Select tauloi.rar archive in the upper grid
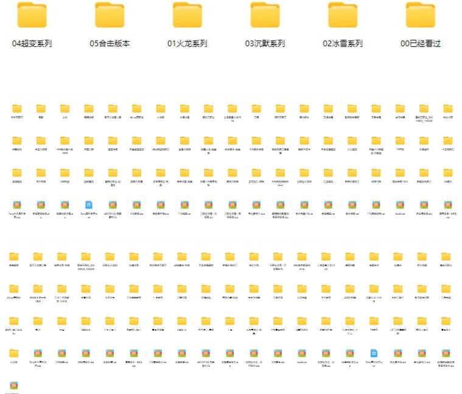The width and height of the screenshot is (462, 394). click(400, 205)
